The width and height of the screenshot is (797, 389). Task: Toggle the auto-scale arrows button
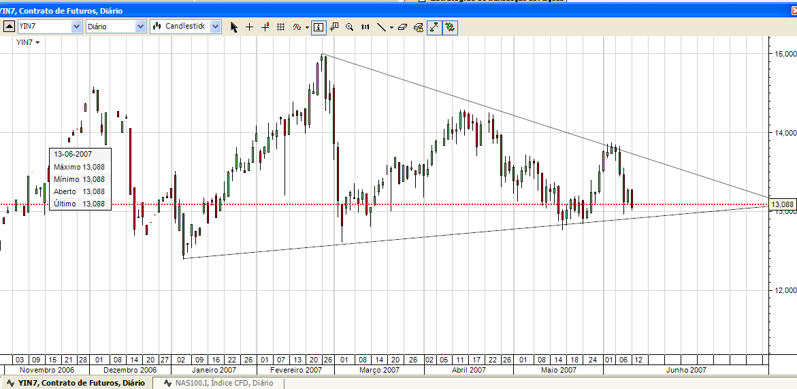[434, 27]
